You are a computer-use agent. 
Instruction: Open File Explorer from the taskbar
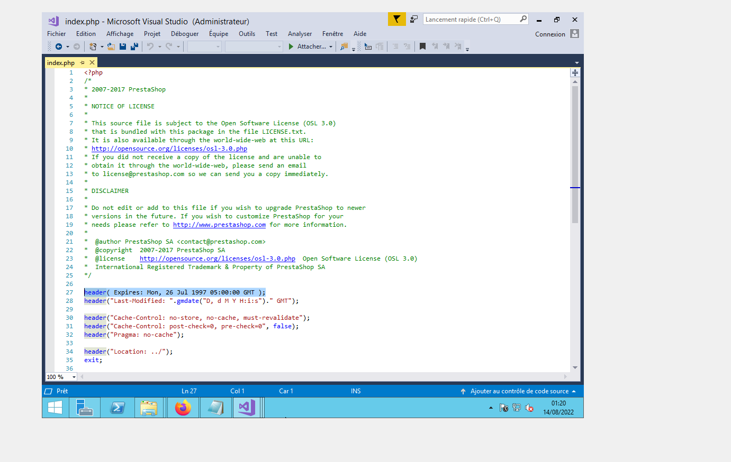(x=149, y=408)
